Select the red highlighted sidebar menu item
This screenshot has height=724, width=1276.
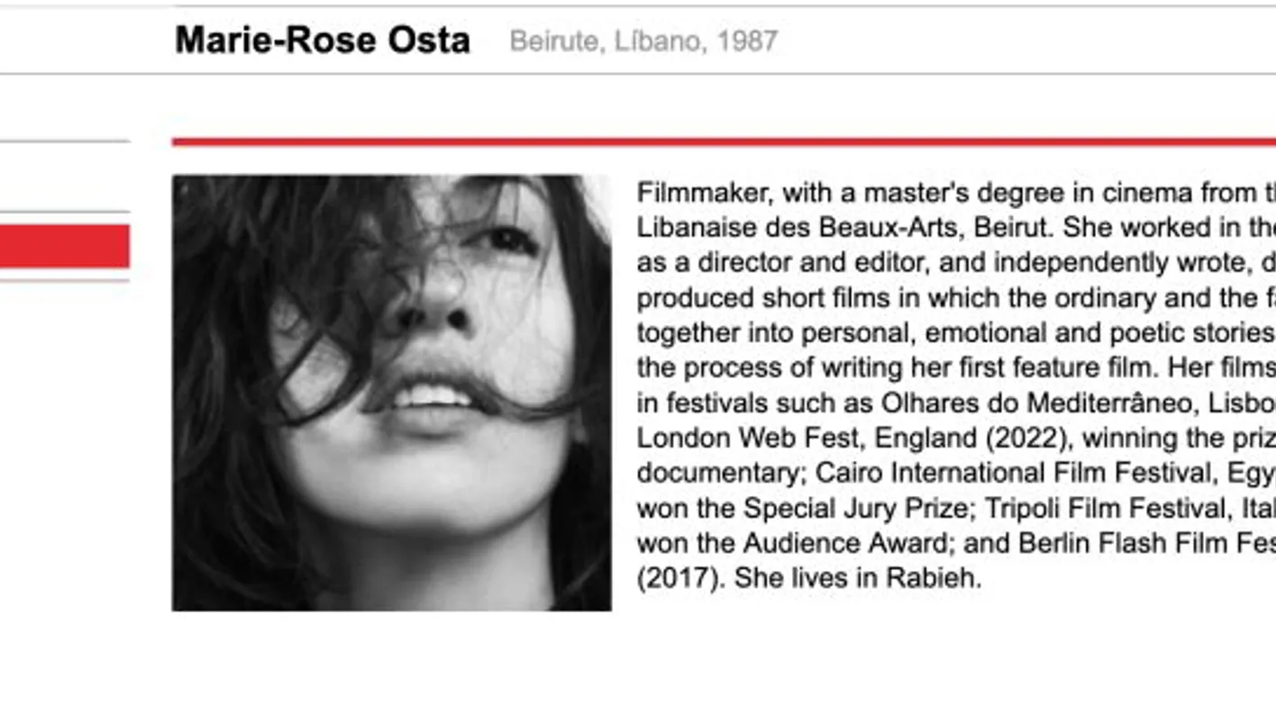64,246
